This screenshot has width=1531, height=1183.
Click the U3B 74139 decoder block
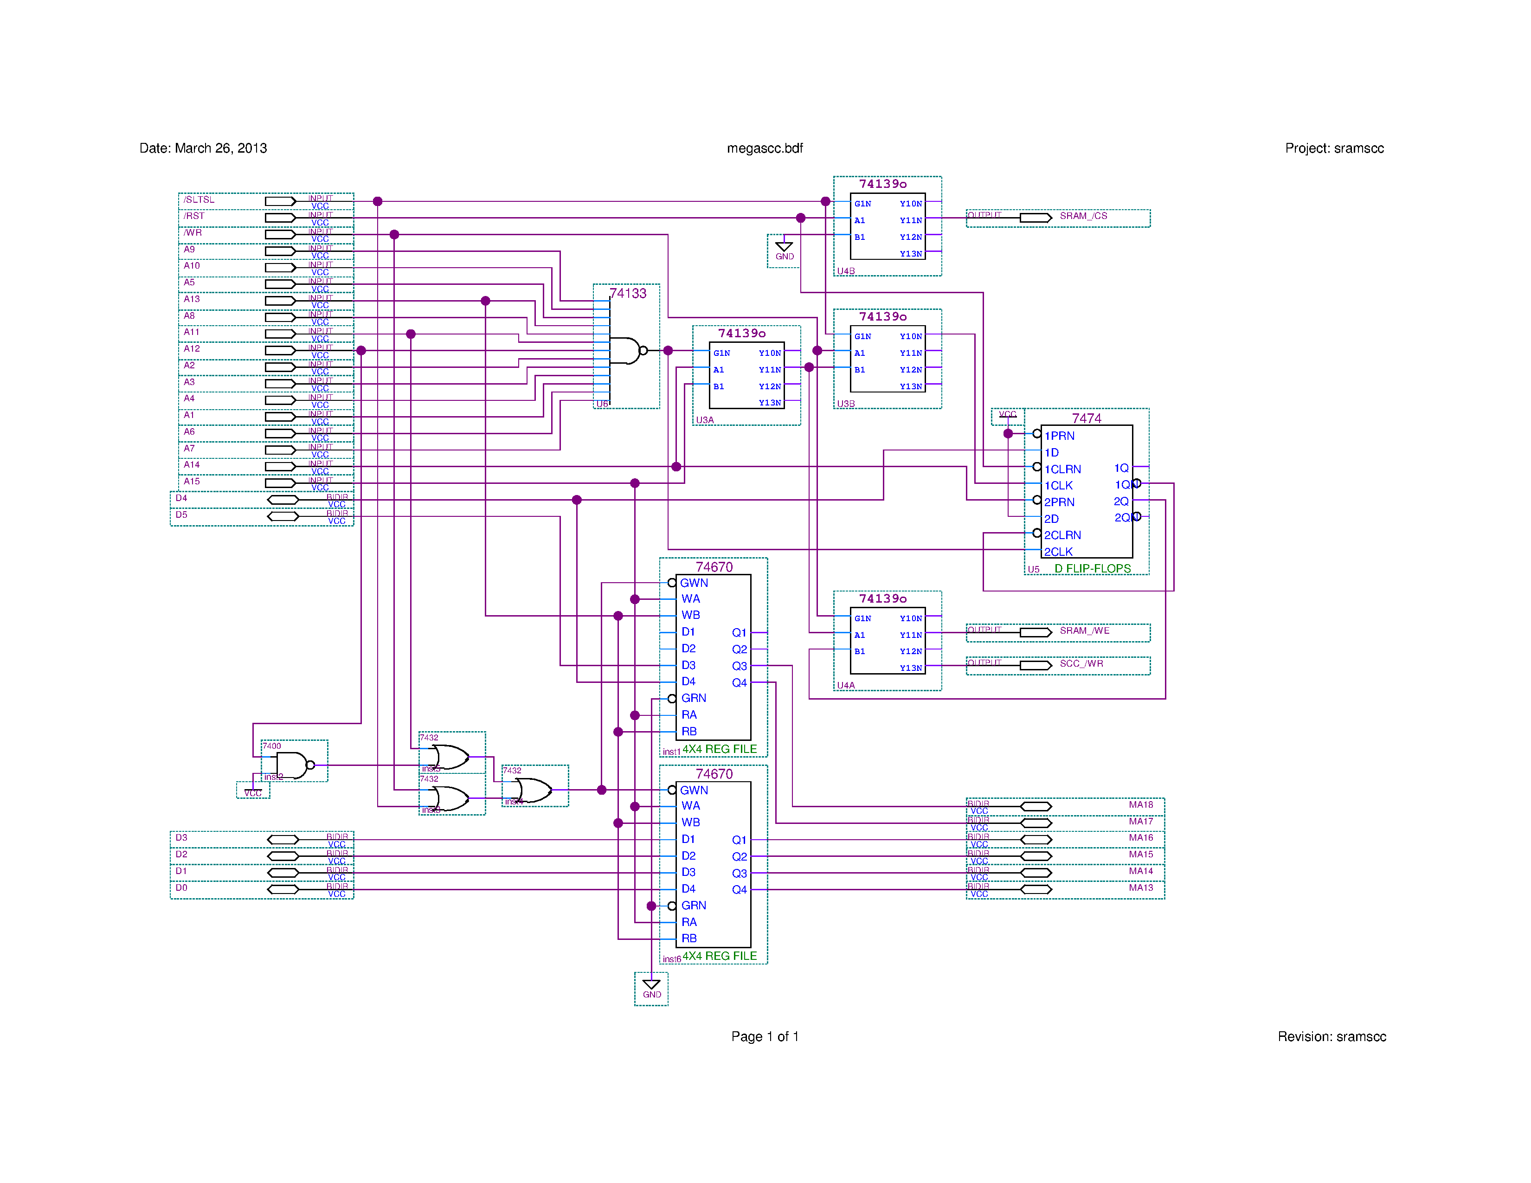pos(888,359)
